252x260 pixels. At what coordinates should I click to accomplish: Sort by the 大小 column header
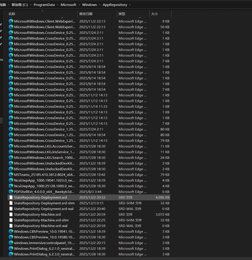[154, 14]
